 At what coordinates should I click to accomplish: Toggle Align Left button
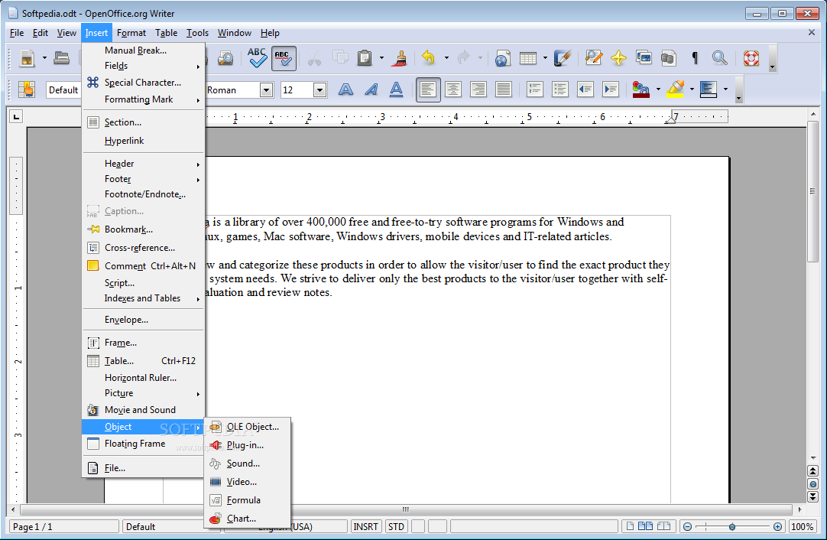[428, 89]
